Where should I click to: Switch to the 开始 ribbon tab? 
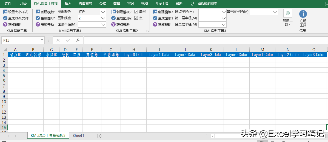23,4
